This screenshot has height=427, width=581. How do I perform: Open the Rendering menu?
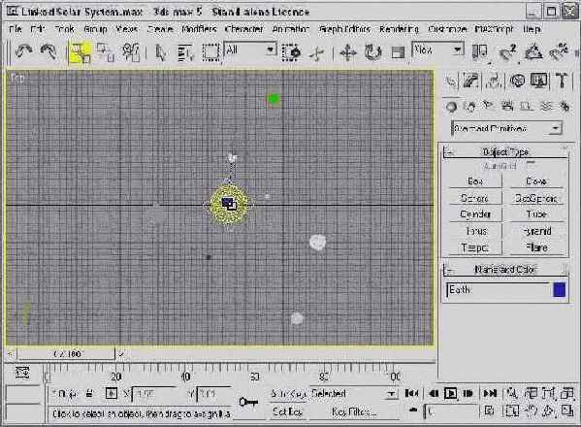[399, 29]
